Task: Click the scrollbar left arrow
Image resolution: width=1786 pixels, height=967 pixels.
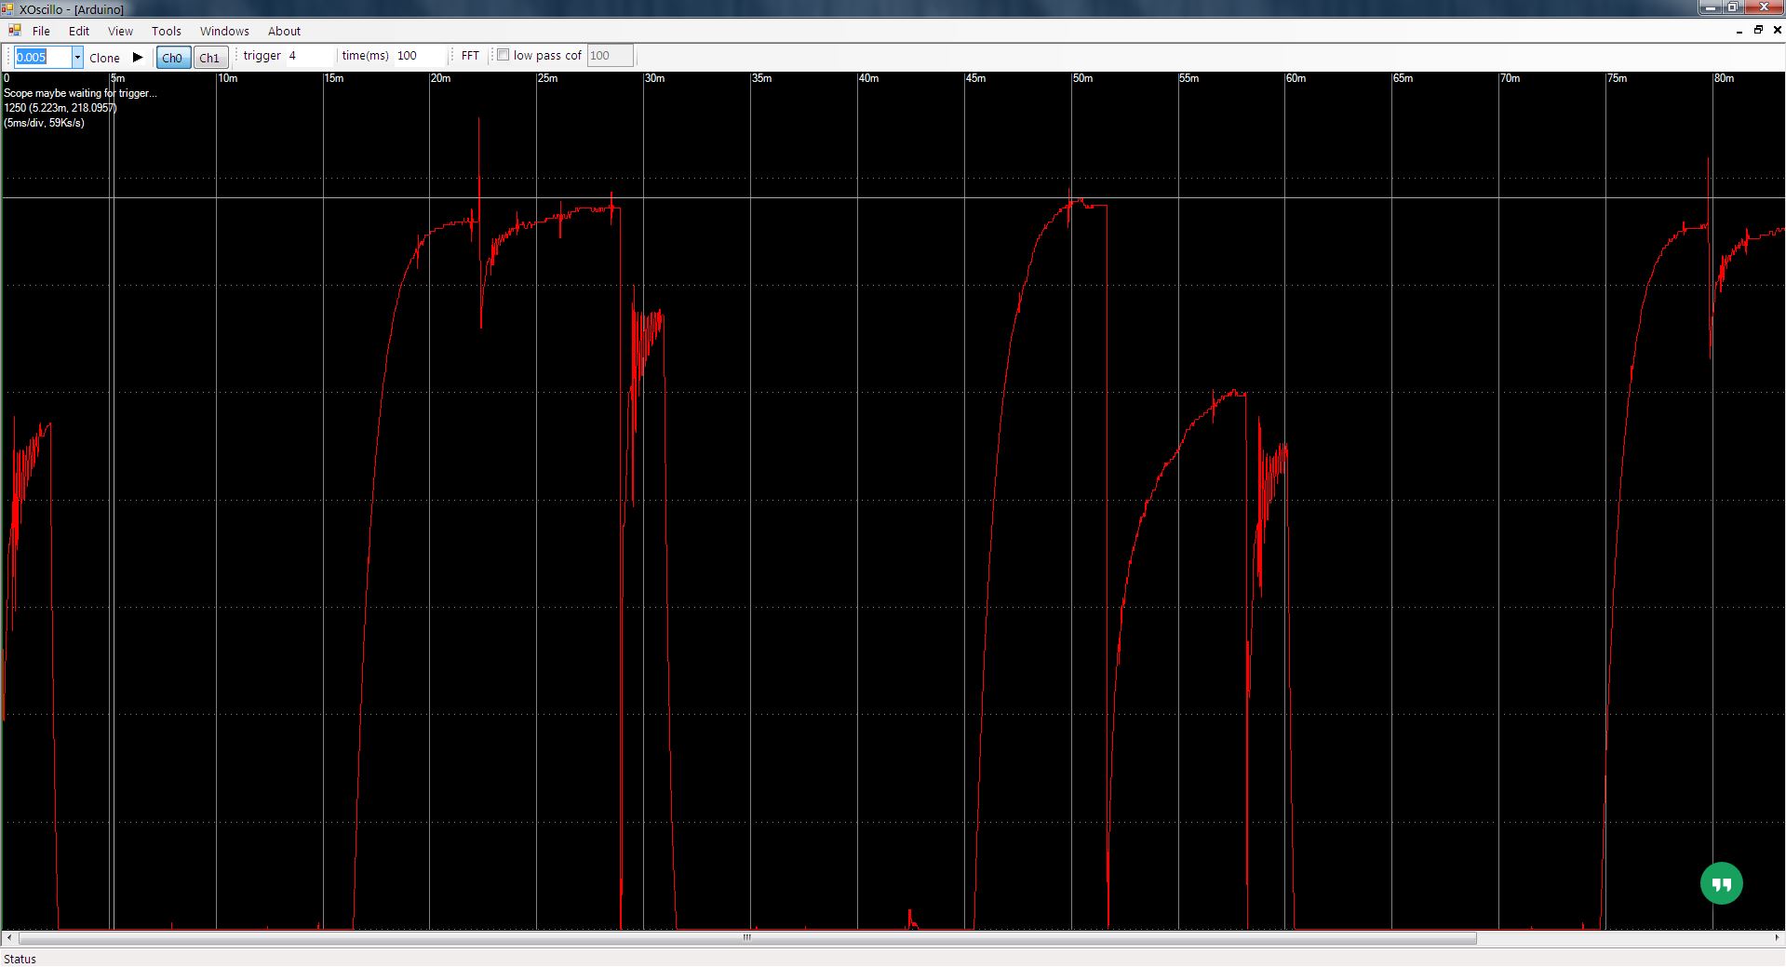Action: pos(9,937)
